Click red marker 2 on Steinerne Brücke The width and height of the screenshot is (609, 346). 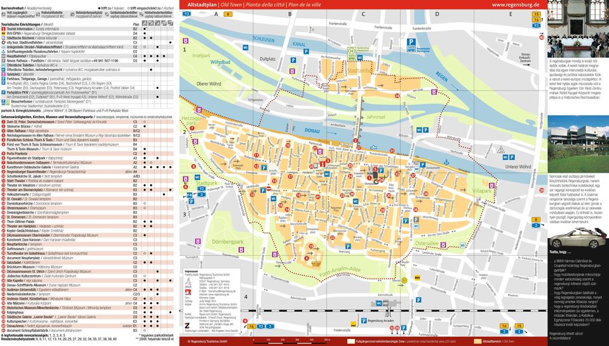coord(356,140)
